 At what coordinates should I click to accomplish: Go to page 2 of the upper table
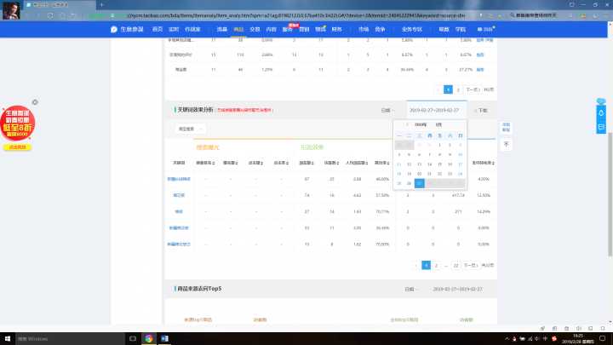click(x=458, y=89)
